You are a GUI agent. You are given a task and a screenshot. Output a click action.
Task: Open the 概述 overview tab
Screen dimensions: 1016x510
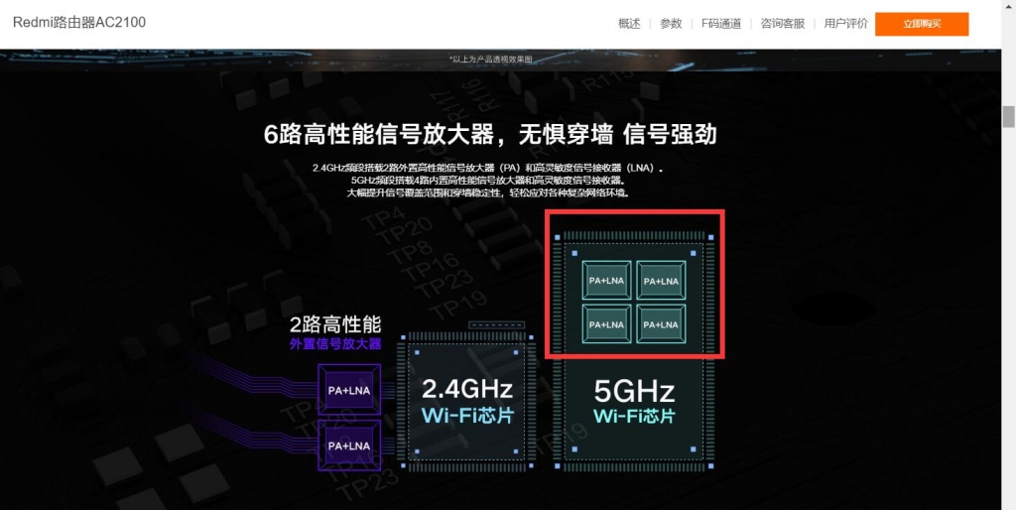pos(629,24)
